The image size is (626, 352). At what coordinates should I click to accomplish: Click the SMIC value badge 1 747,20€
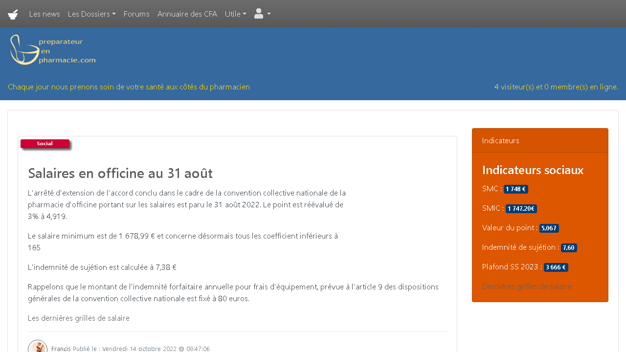[x=521, y=209]
